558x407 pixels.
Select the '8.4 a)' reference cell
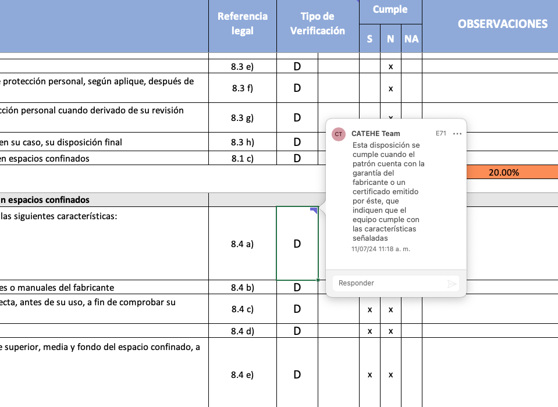point(243,244)
